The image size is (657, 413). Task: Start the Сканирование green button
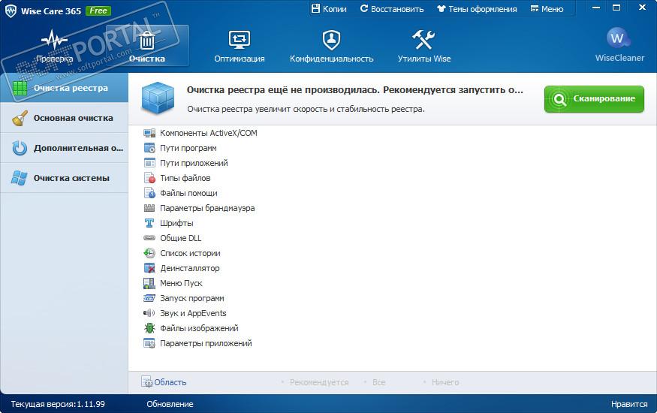click(594, 99)
